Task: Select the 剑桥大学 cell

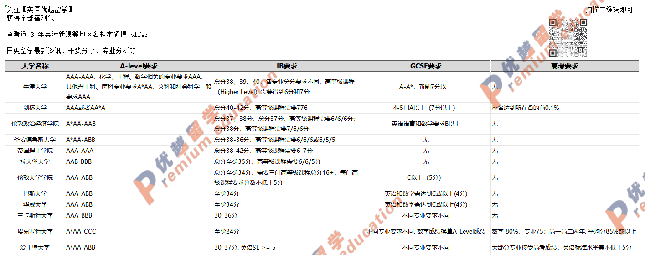Action: pyautogui.click(x=35, y=108)
